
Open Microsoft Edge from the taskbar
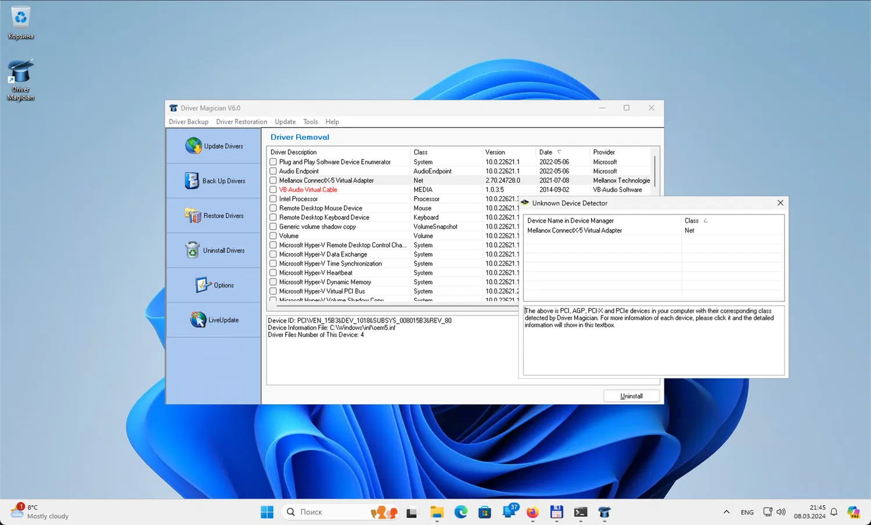460,512
